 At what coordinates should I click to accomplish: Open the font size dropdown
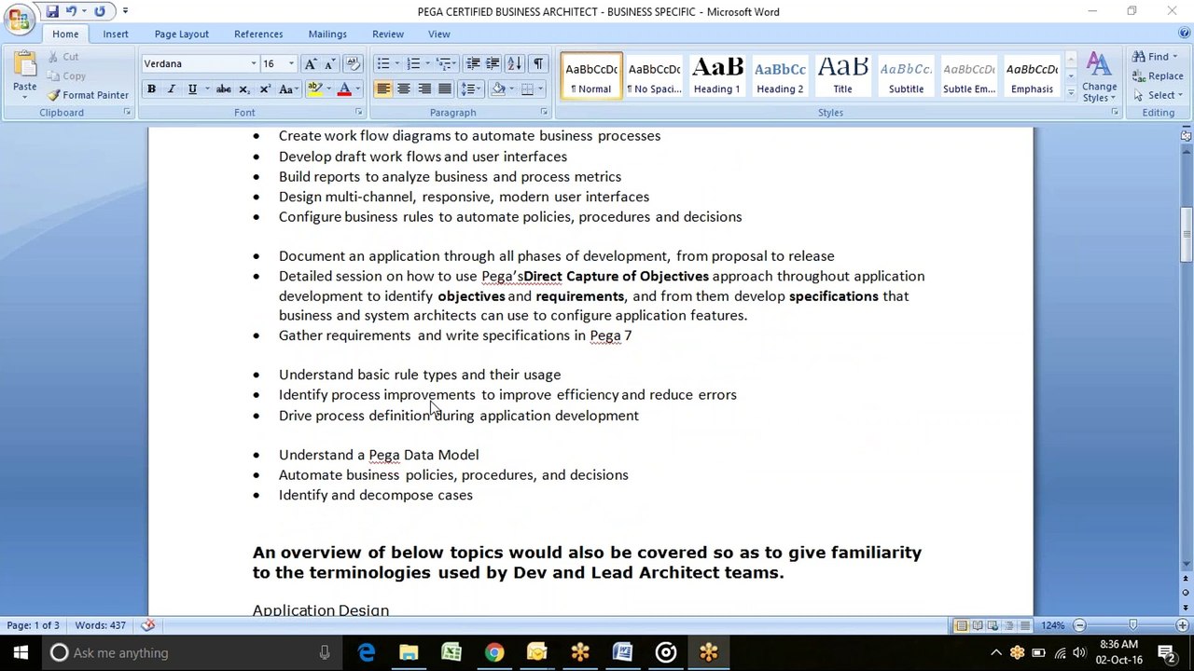pos(291,63)
